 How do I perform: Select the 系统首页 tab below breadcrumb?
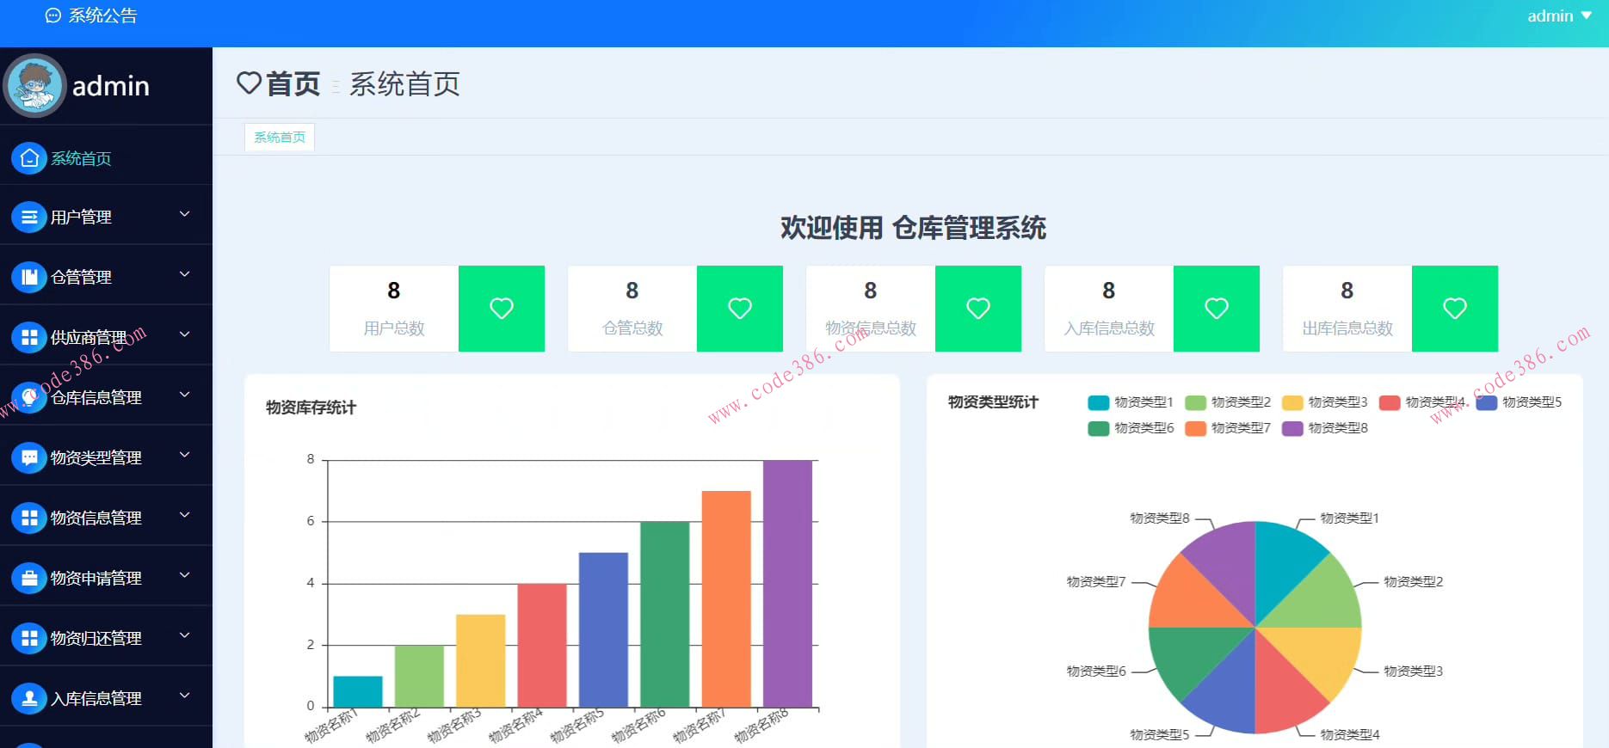pos(280,138)
